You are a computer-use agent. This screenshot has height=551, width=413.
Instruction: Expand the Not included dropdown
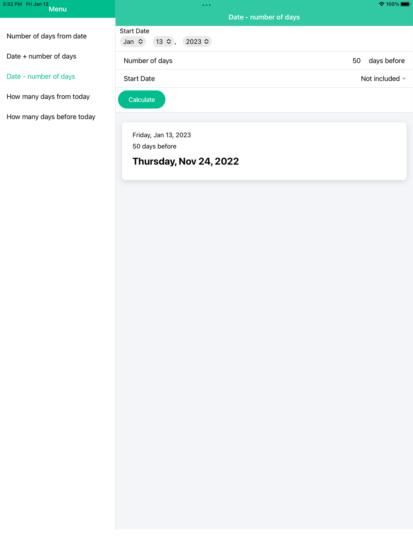[383, 78]
